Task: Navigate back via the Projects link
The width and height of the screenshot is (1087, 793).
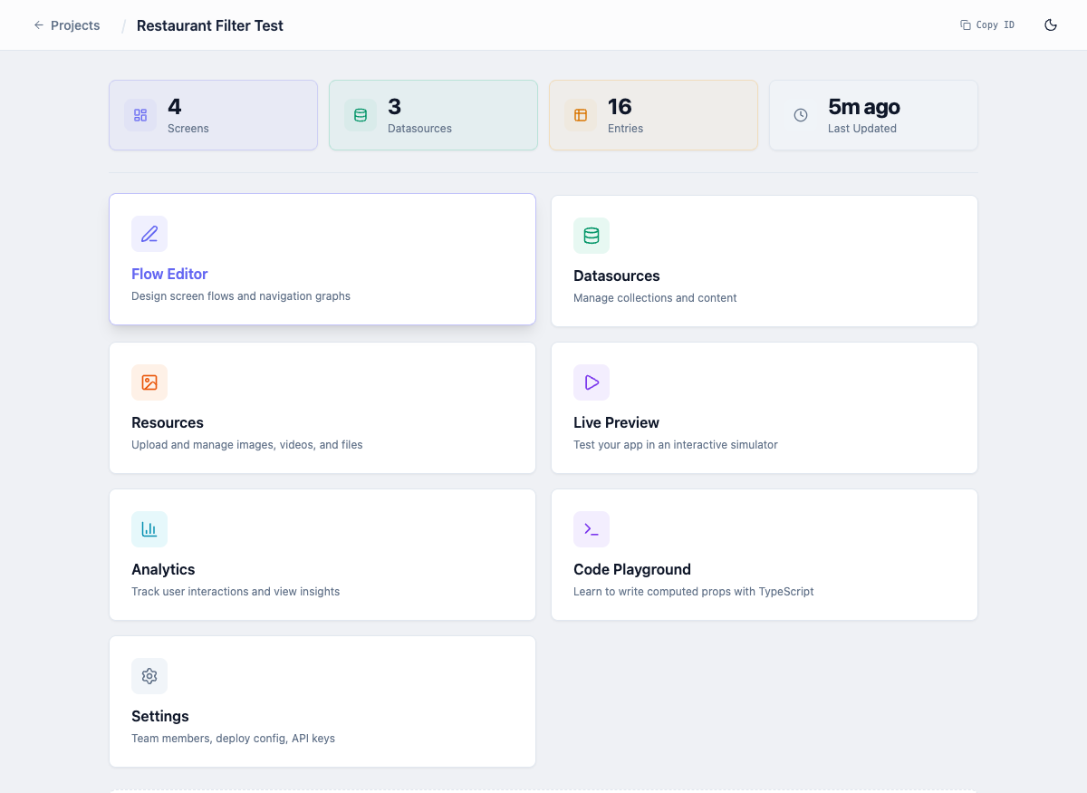Action: tap(75, 25)
